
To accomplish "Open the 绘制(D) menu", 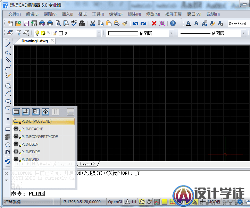I will [x=116, y=14].
